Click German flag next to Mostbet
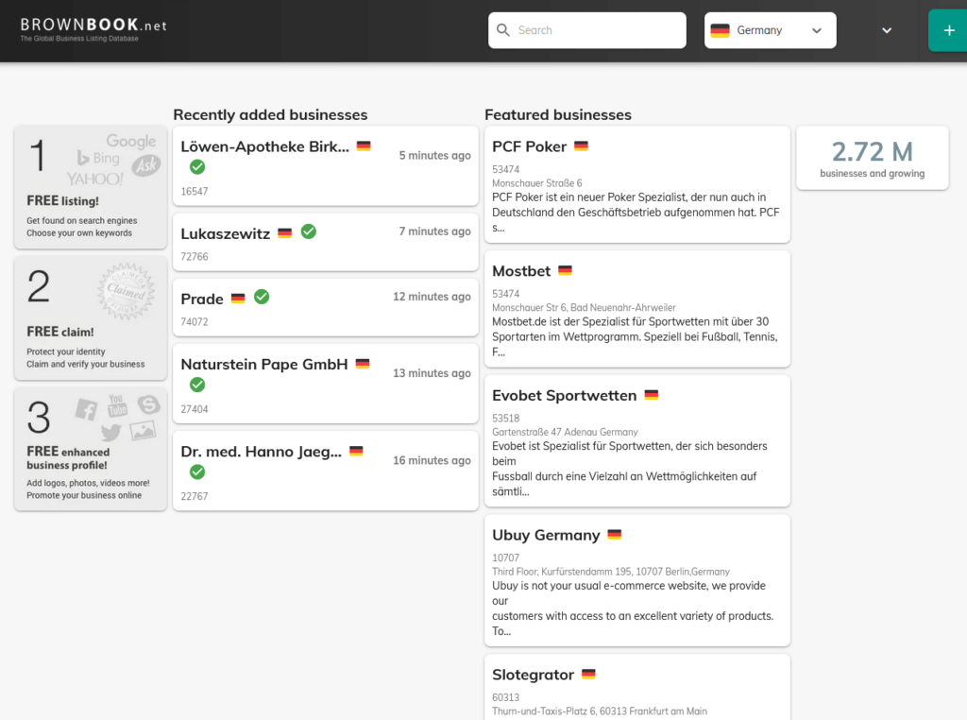Image resolution: width=967 pixels, height=720 pixels. [565, 270]
